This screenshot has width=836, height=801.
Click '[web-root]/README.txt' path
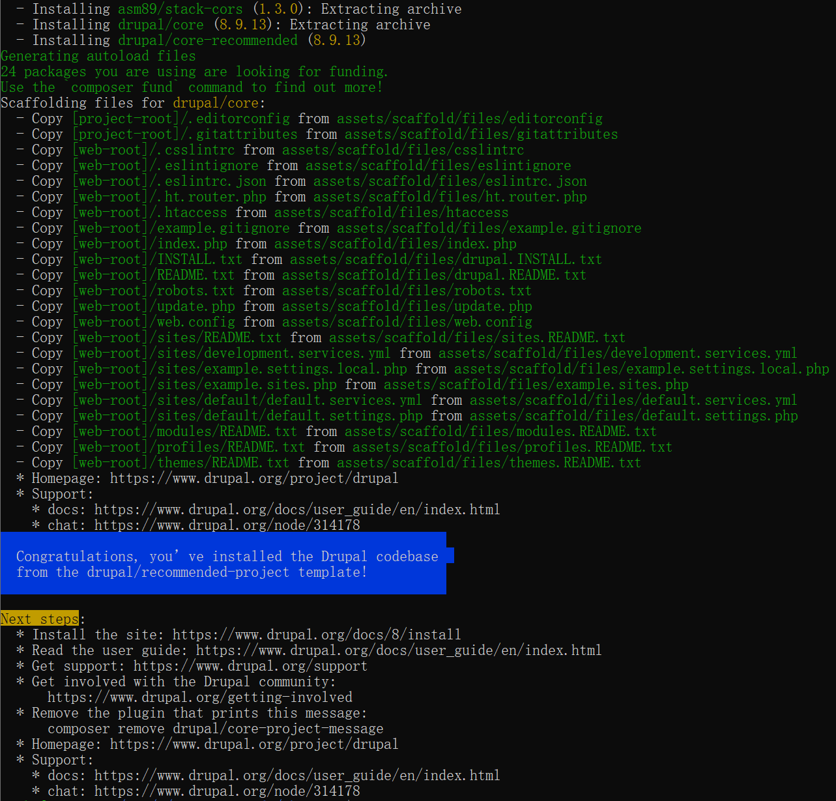coord(153,275)
